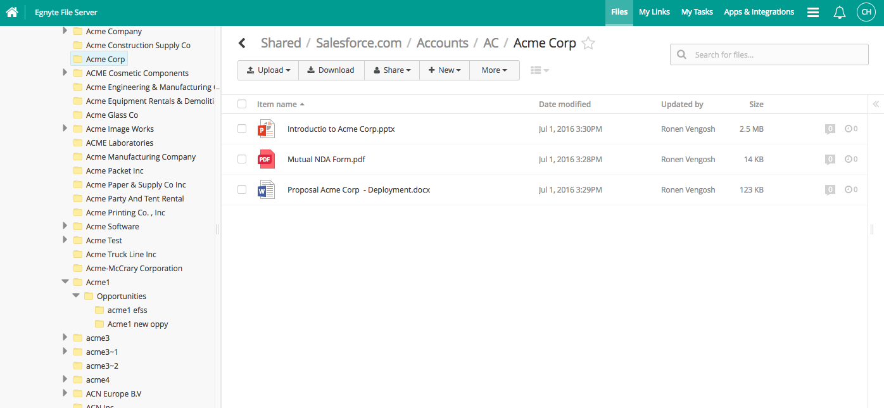884x408 pixels.
Task: Open the Mutual NDA Form.pdf file name
Action: point(326,160)
